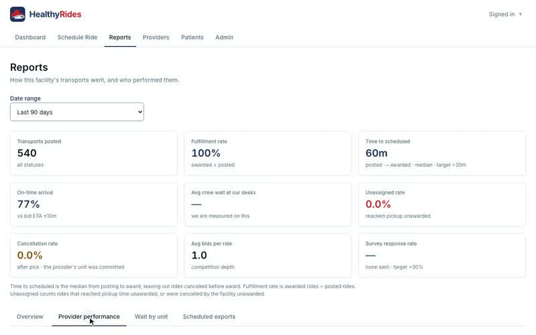Viewport: 536px width, 335px height.
Task: Click the Avg bids per ride value 1.0
Action: pos(199,255)
